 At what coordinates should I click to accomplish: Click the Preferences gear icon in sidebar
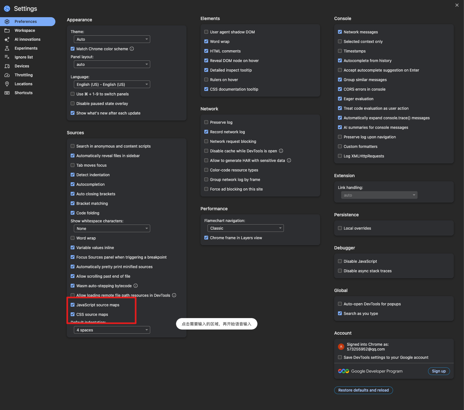click(x=7, y=22)
